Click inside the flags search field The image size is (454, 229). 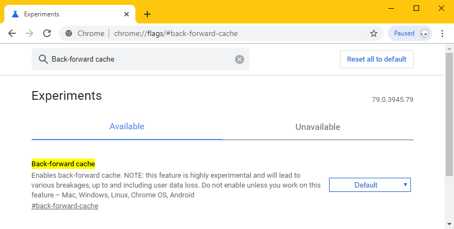(x=140, y=59)
